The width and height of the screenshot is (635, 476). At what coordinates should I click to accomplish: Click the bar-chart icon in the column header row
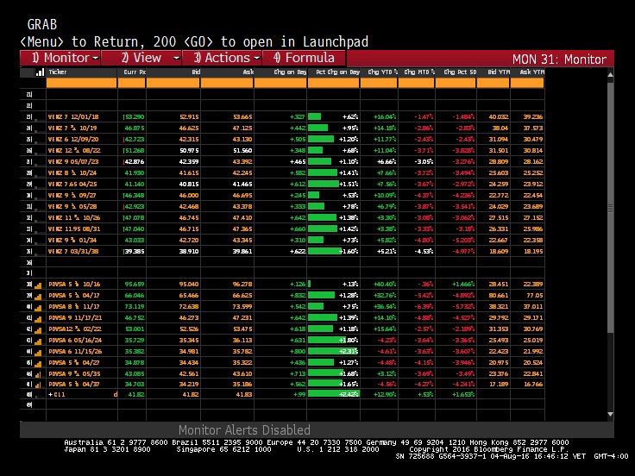[40, 72]
